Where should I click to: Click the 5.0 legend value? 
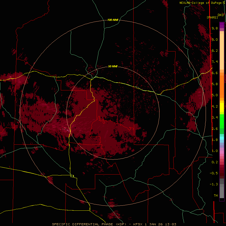(215, 95)
